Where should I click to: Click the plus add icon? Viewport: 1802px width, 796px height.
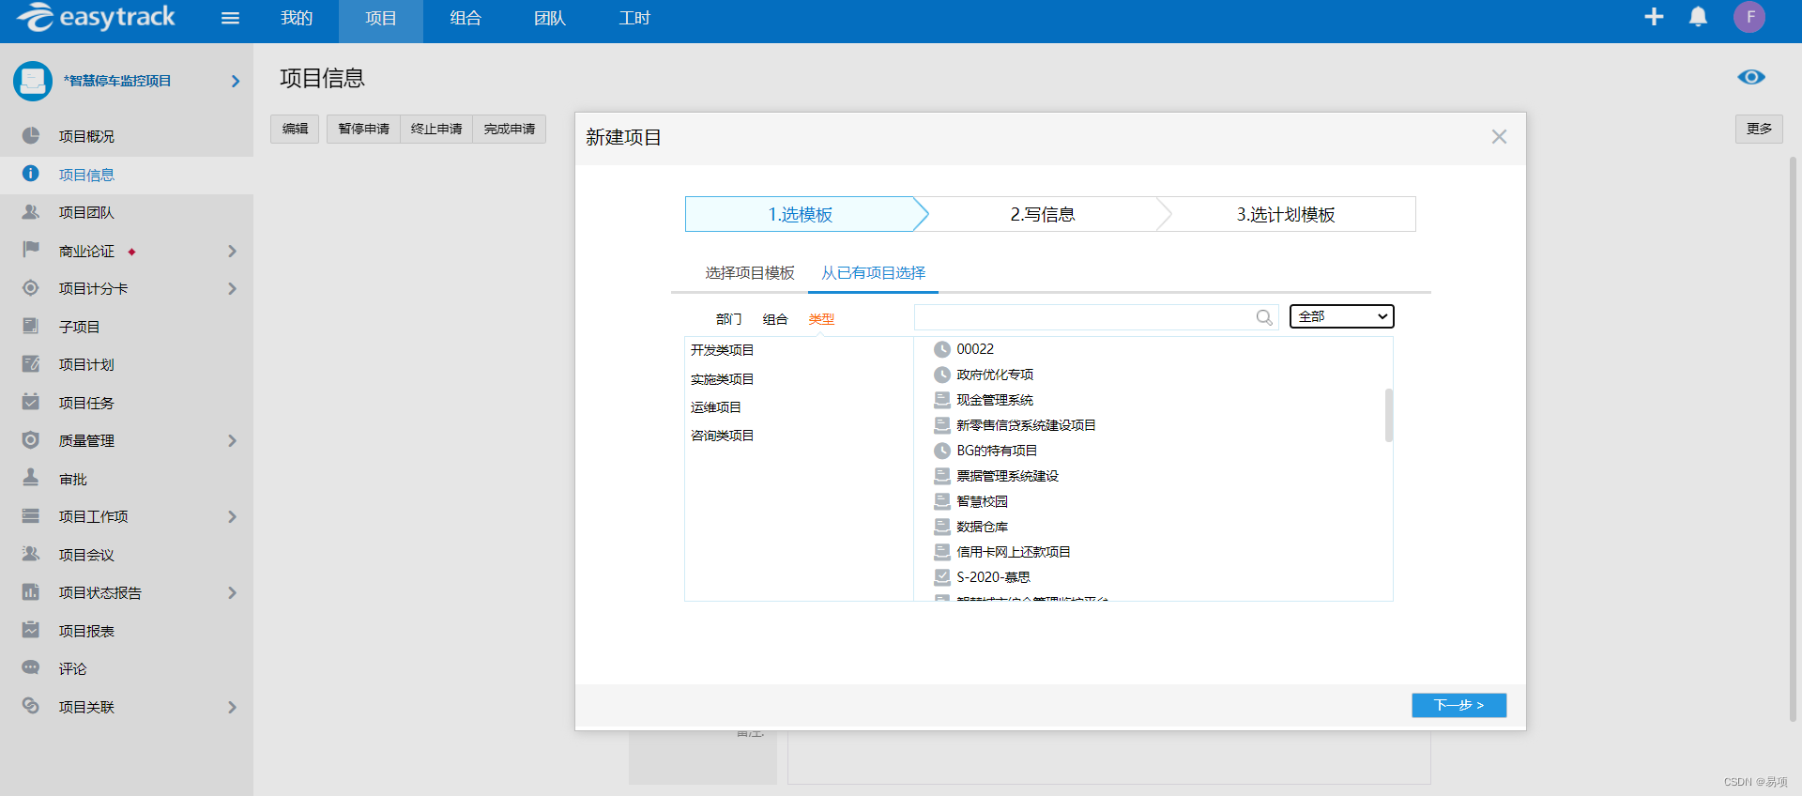pyautogui.click(x=1654, y=17)
